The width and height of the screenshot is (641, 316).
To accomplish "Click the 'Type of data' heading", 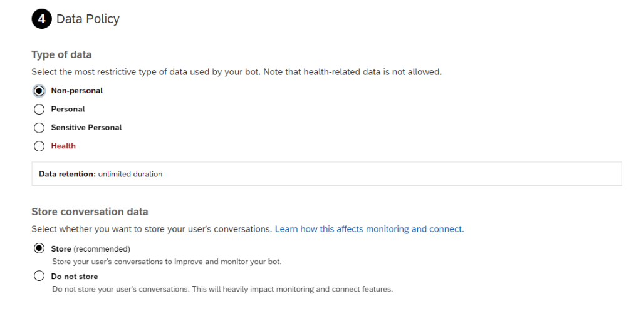I will click(x=61, y=55).
